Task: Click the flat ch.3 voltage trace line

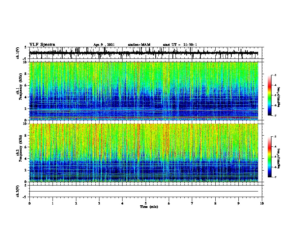Action: point(144,191)
